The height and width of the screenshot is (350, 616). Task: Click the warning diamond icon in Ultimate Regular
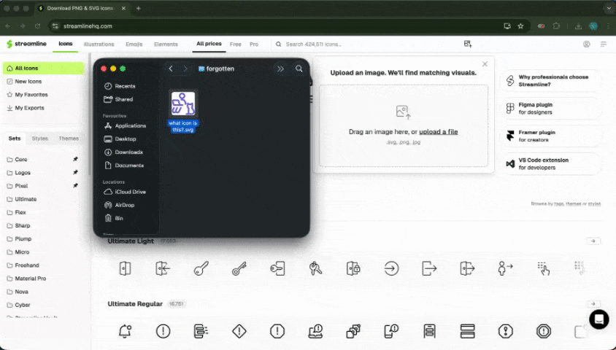click(x=239, y=331)
